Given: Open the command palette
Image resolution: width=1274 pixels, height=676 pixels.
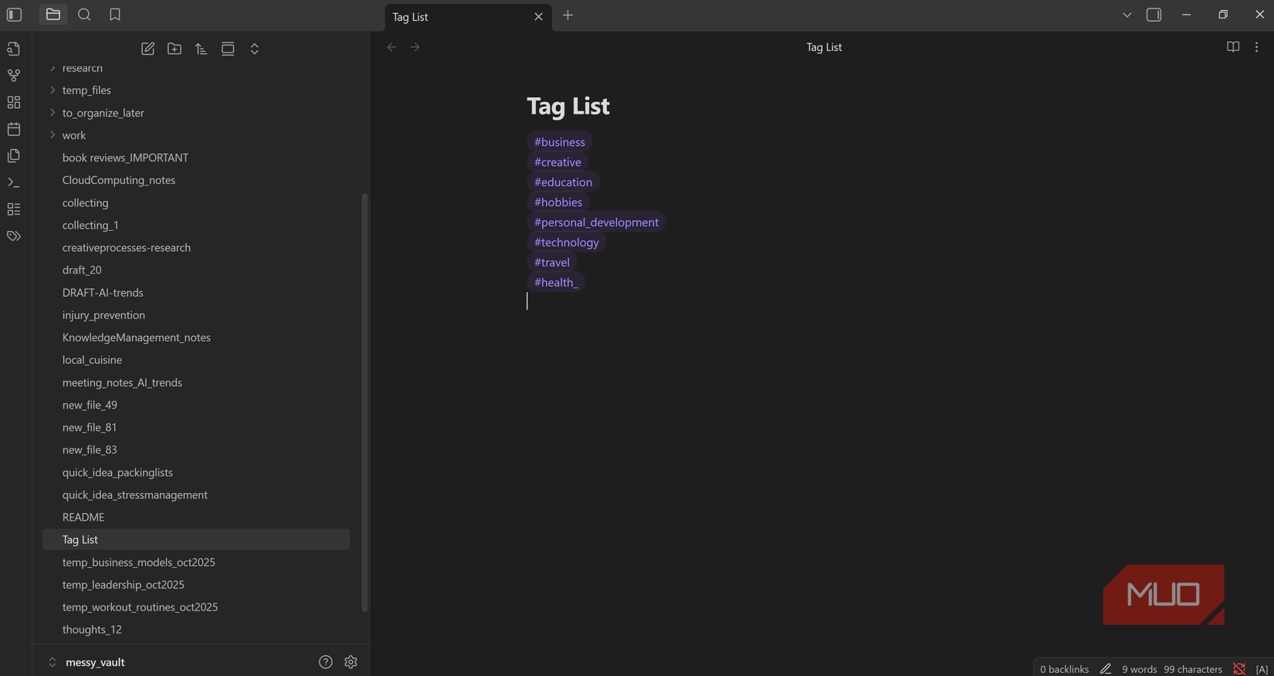Looking at the screenshot, I should point(14,182).
